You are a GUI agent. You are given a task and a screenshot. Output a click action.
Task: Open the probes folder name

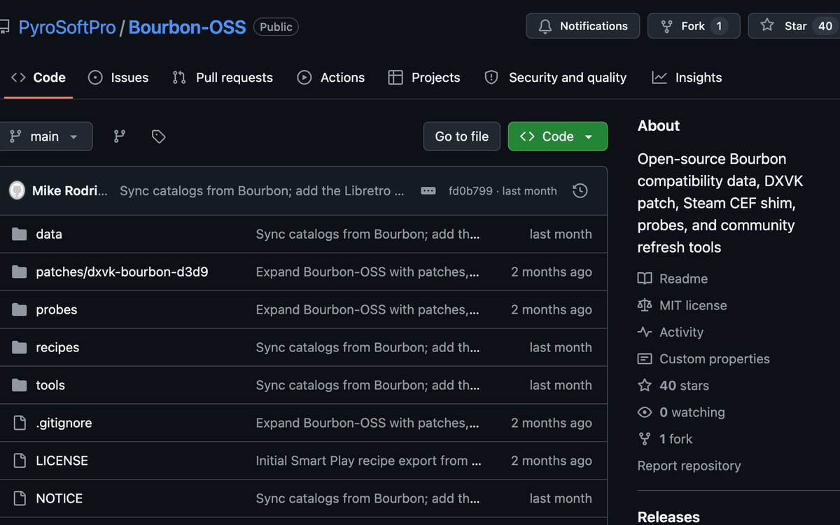tap(57, 309)
